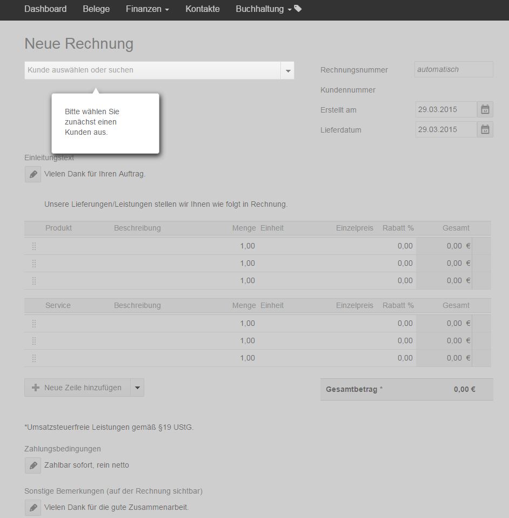Edit Sonstige Bemerkungen using pencil icon
Viewport: 509px width, 518px height.
tap(33, 507)
